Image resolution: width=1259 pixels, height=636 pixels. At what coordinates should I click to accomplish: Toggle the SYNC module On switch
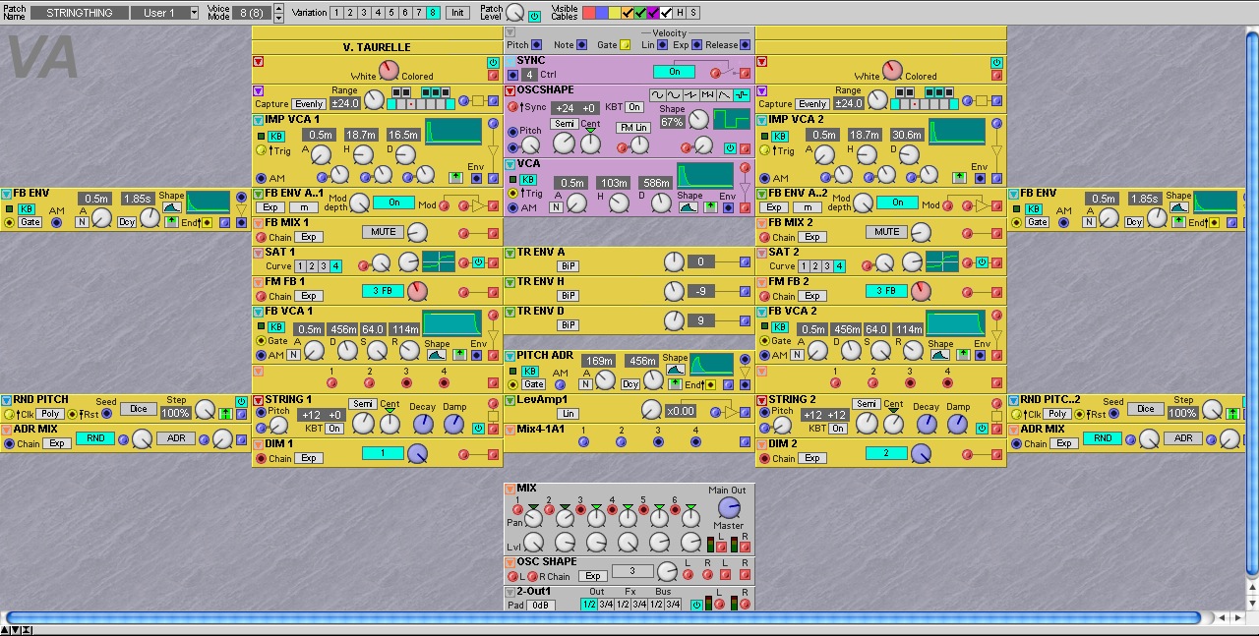675,72
